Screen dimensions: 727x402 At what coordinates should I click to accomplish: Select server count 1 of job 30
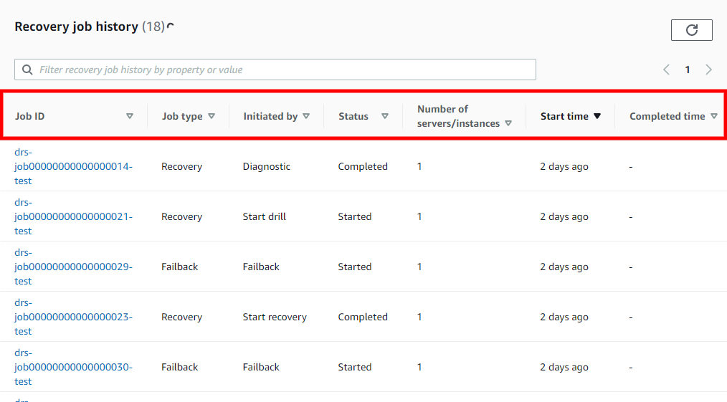(419, 367)
